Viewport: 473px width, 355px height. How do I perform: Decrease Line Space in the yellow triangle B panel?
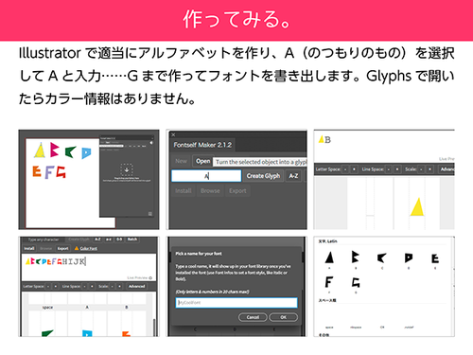pos(389,169)
